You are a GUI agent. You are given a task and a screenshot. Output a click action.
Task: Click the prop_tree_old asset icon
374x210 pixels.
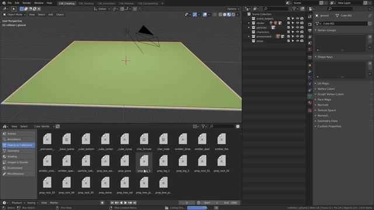[124, 183]
